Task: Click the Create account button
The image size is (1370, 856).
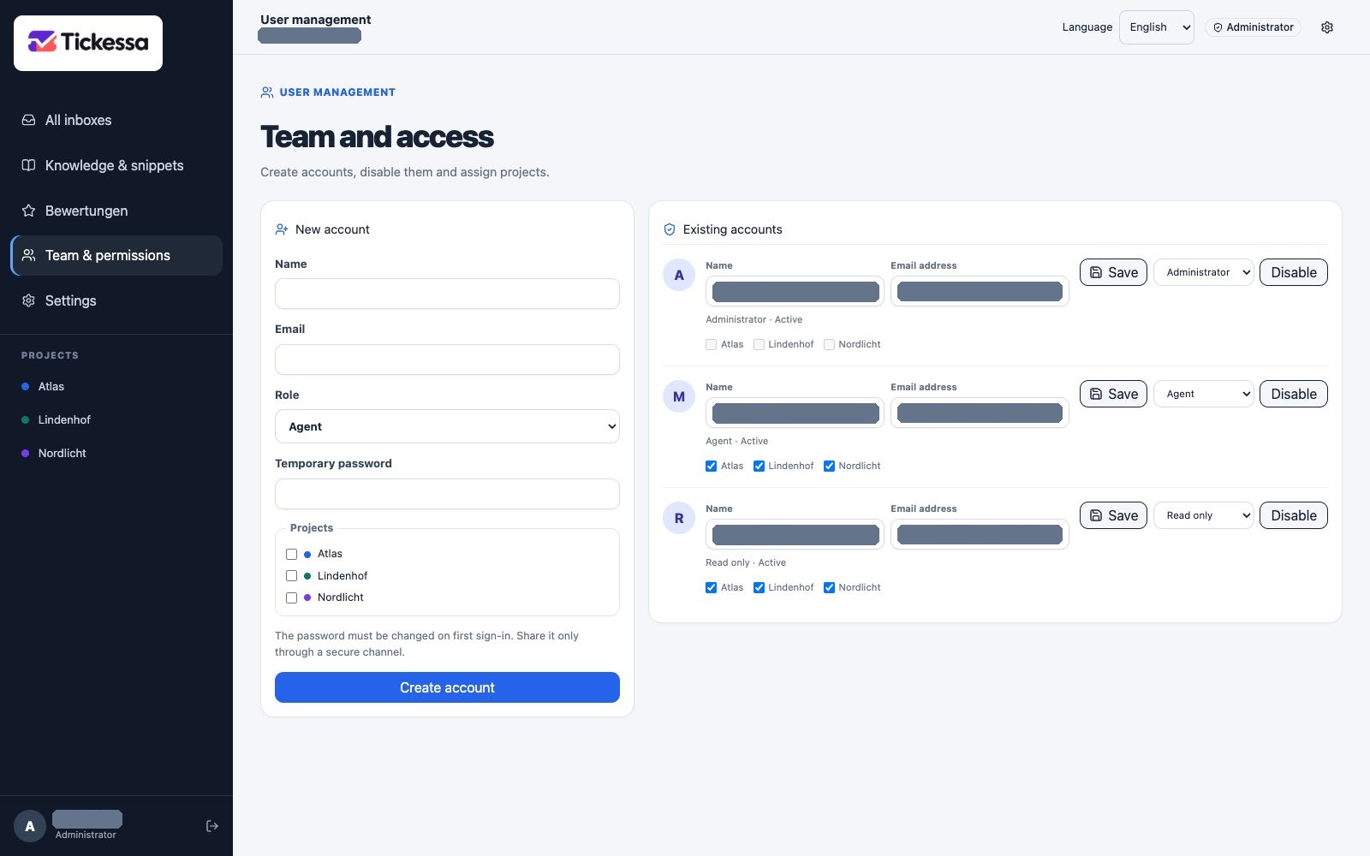Action: click(x=447, y=687)
